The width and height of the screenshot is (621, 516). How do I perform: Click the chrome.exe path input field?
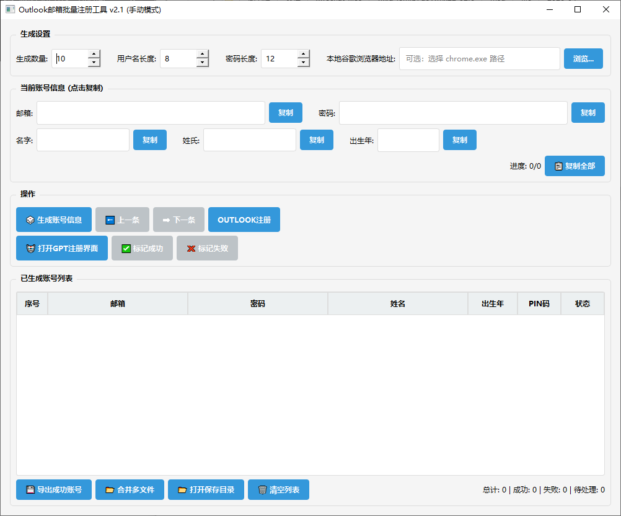point(480,58)
